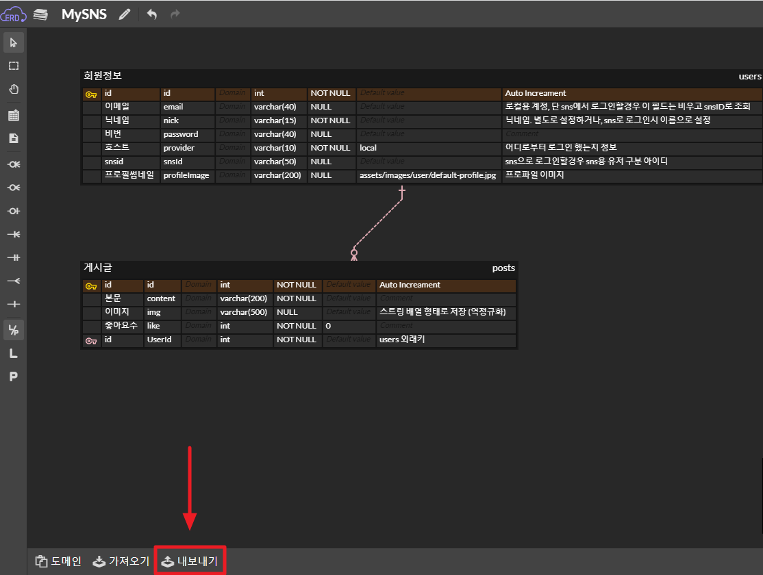The width and height of the screenshot is (763, 575).
Task: Open the stacked diagrams list icon
Action: pyautogui.click(x=40, y=14)
